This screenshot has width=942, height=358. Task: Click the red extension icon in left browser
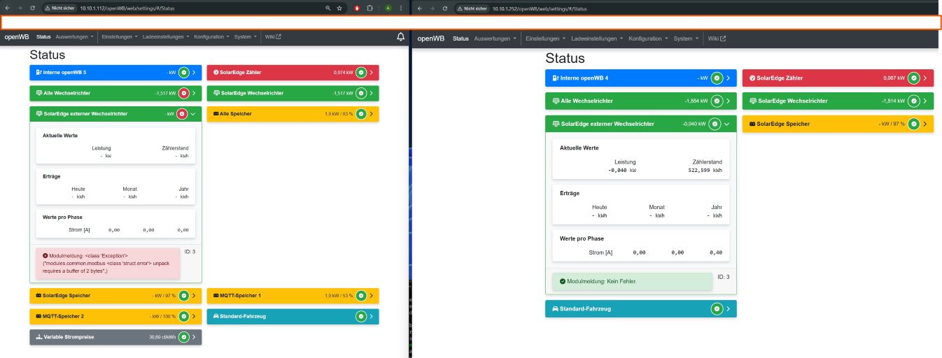[357, 8]
